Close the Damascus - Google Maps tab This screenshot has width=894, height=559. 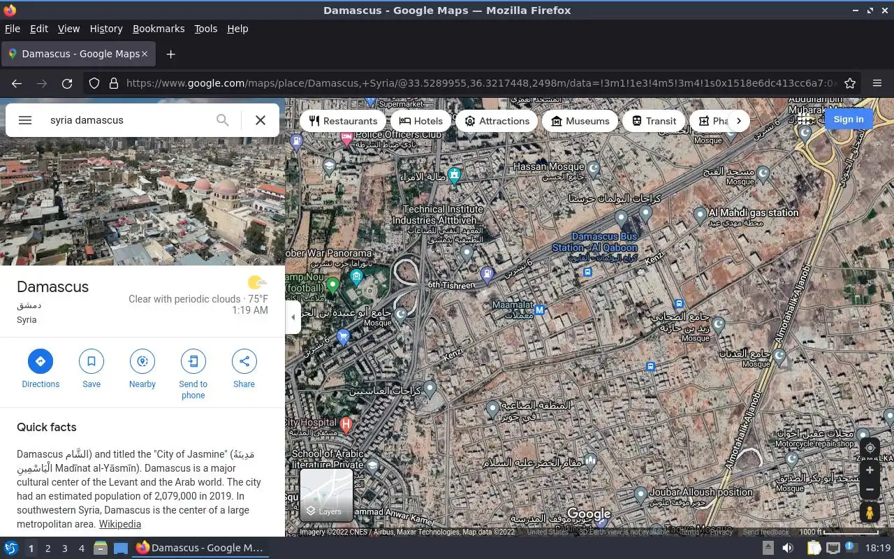click(x=145, y=54)
